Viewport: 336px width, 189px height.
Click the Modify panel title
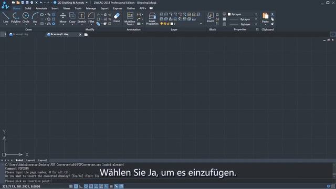click(x=90, y=29)
